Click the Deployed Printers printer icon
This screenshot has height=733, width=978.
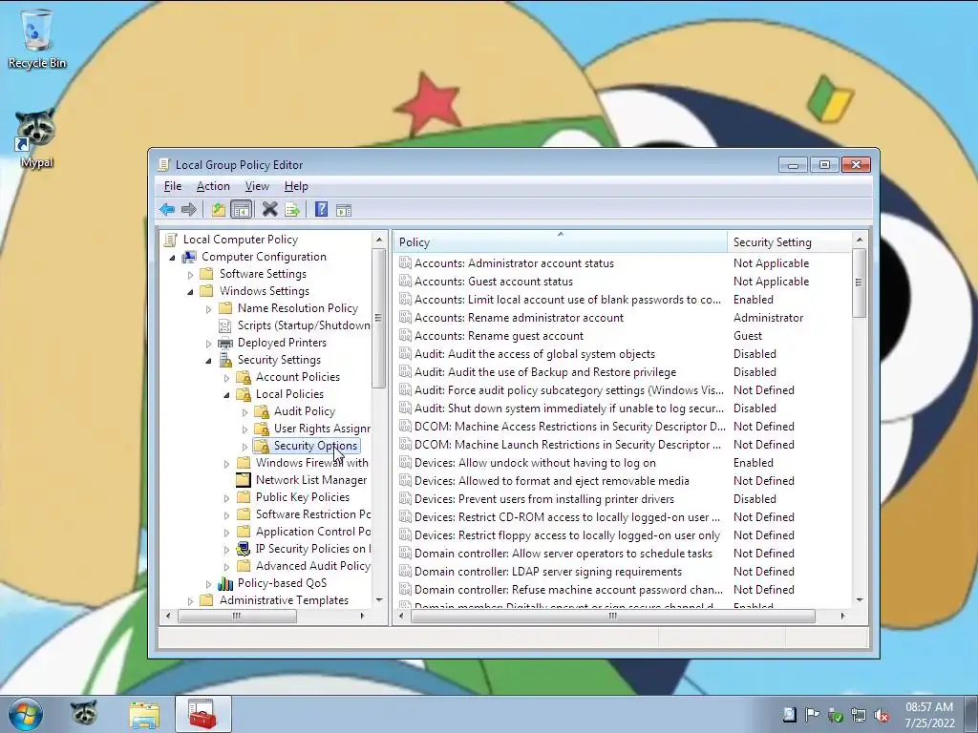225,343
